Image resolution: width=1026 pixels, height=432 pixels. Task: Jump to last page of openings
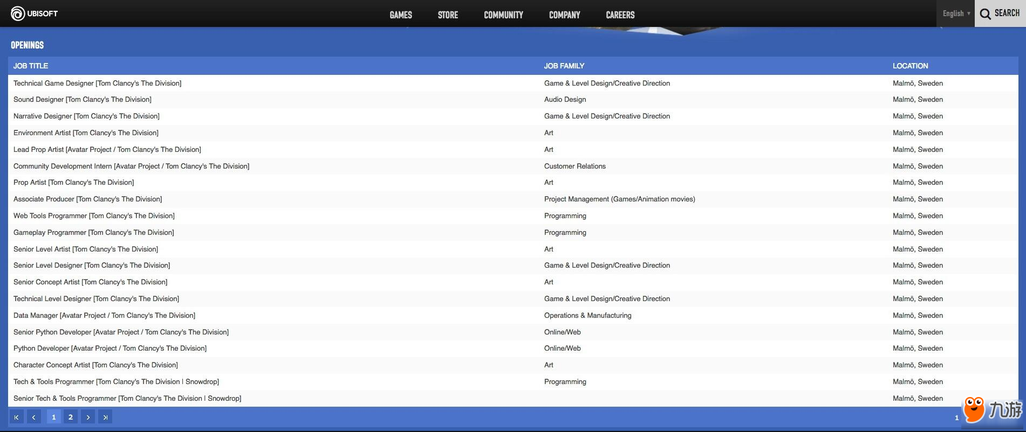point(105,417)
